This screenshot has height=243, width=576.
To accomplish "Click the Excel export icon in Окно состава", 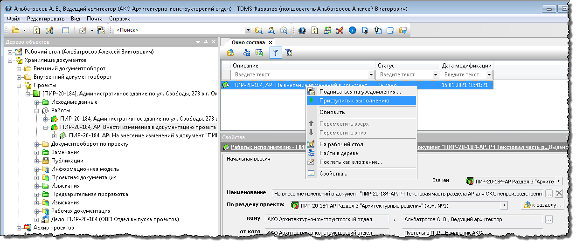I will point(259,53).
